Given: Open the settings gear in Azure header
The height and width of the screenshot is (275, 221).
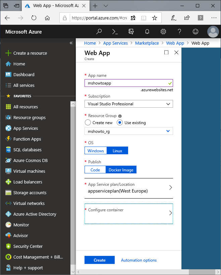Looking at the screenshot, I should pos(163,32).
